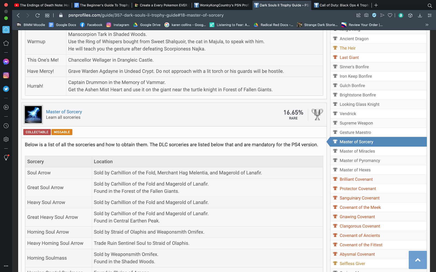
Task: Click the Gesture Maestro trophy icon
Action: pos(335,132)
